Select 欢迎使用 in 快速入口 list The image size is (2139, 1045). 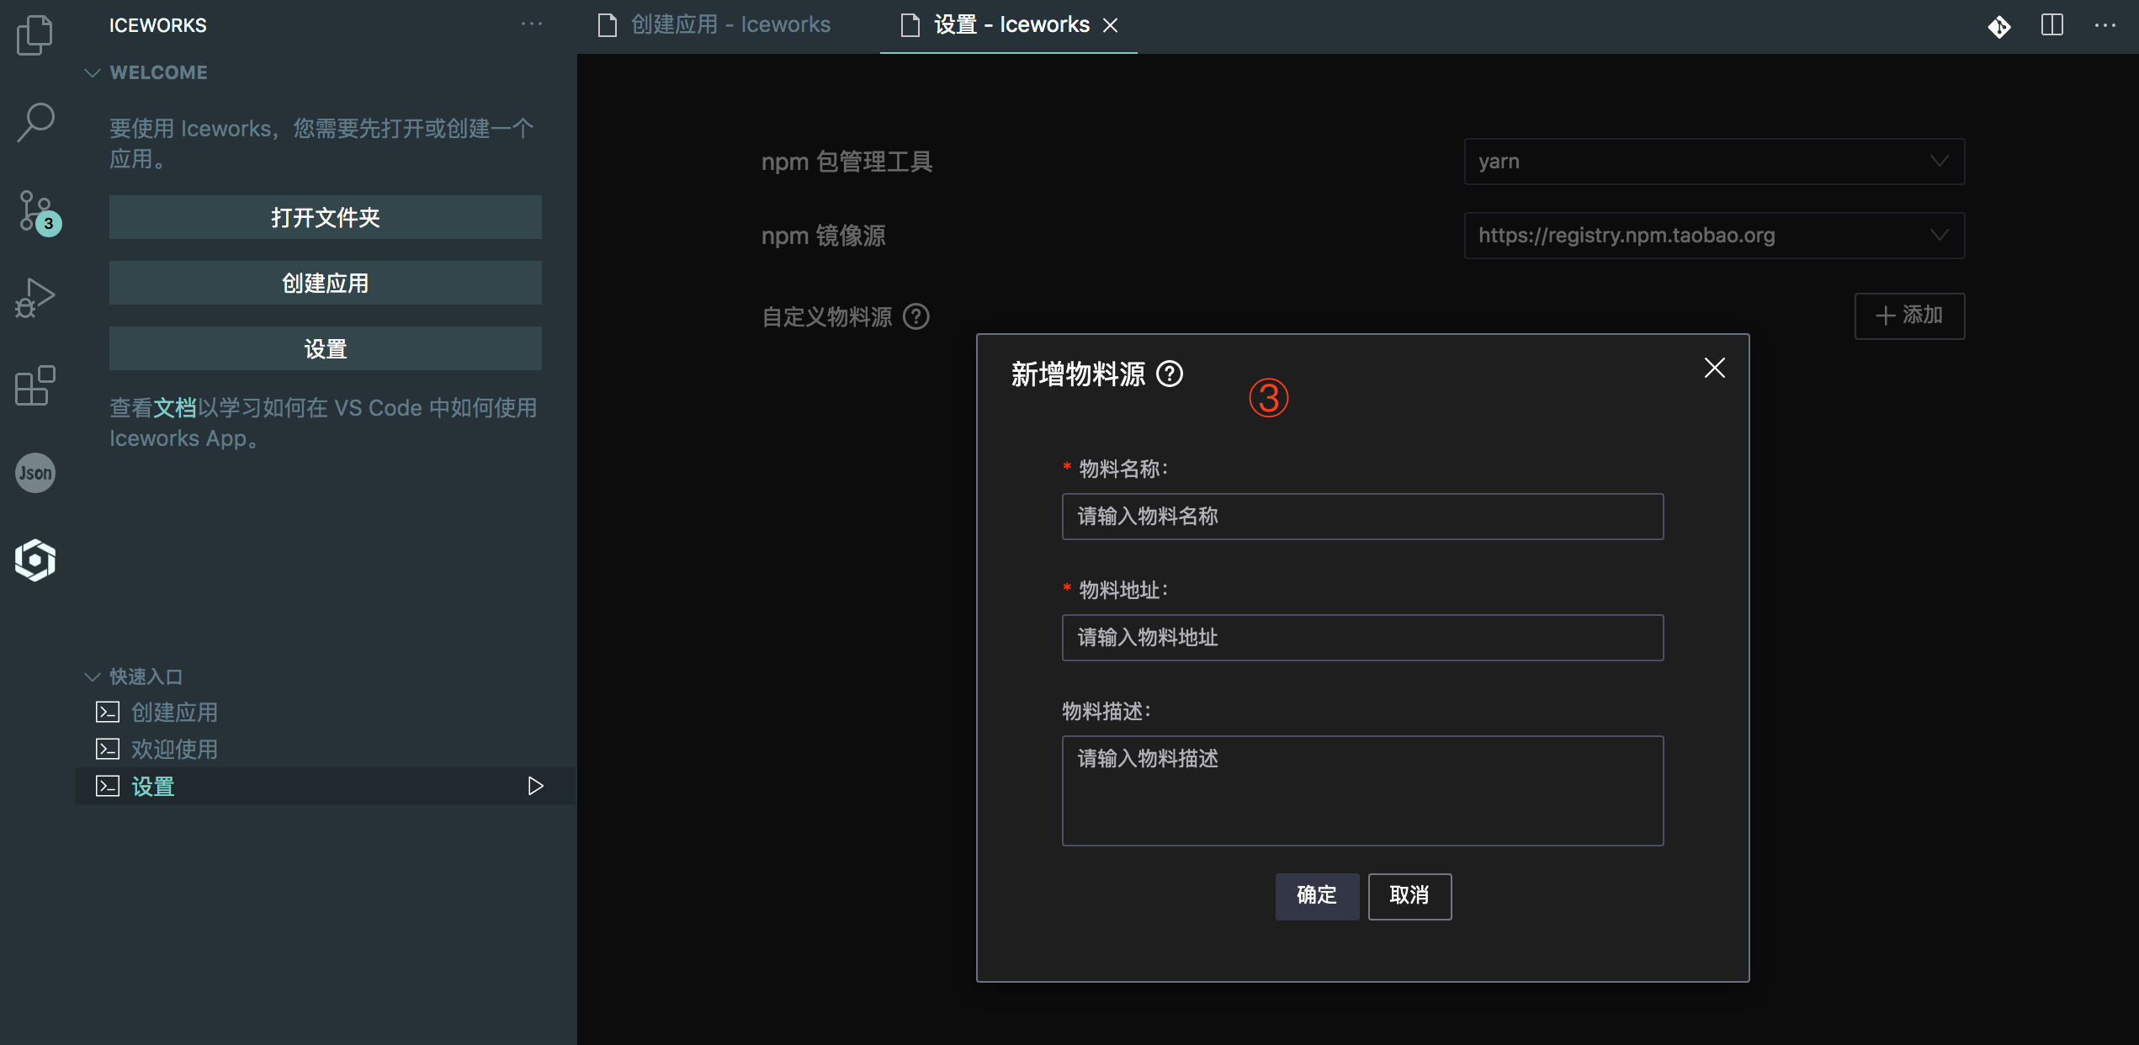(x=326, y=749)
